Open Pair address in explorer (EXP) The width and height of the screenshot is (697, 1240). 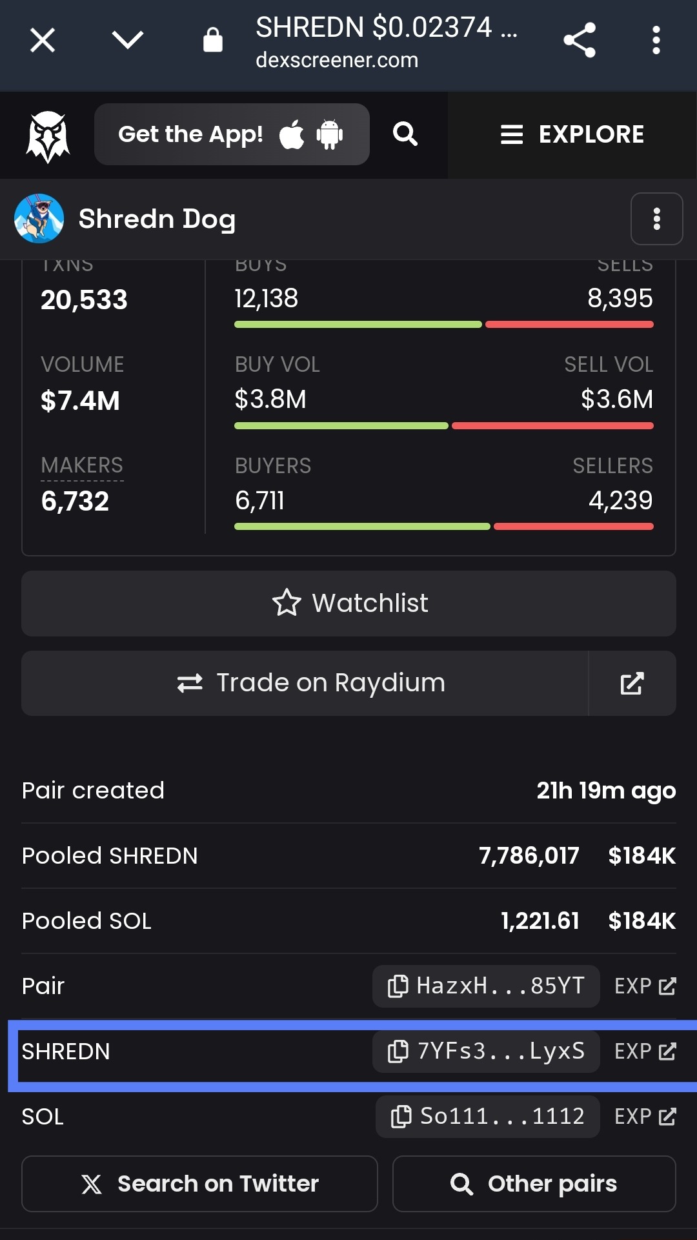tap(645, 986)
